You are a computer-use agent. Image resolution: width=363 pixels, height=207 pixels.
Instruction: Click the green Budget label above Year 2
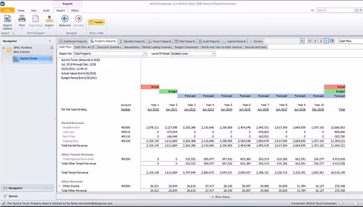169,92
